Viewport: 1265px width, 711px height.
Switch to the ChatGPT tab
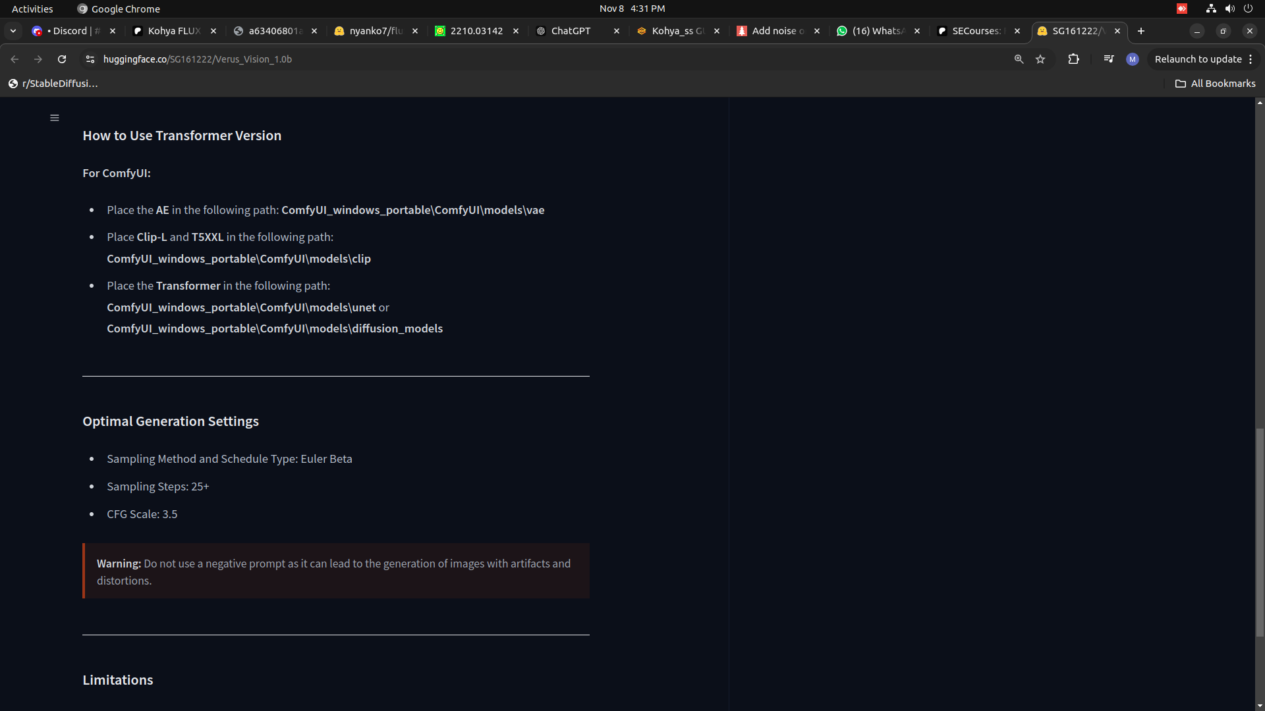(571, 31)
